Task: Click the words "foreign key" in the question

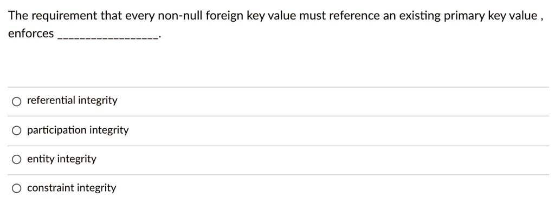Action: (233, 16)
